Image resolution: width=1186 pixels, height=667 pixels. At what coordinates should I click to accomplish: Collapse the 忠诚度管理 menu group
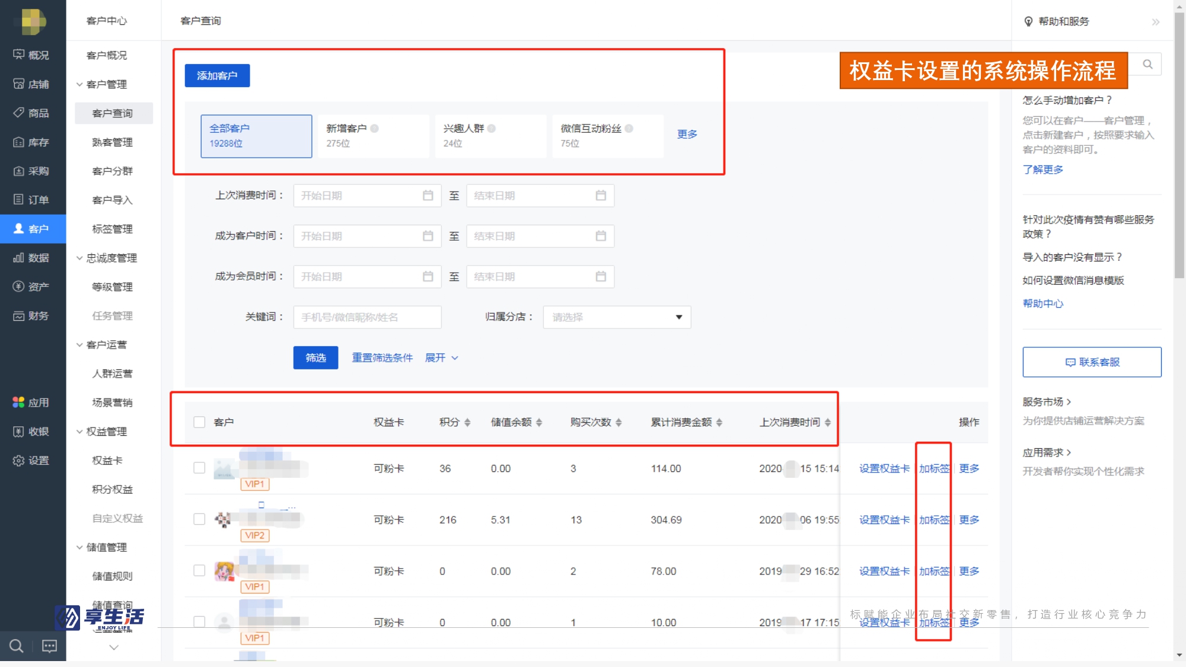(79, 258)
